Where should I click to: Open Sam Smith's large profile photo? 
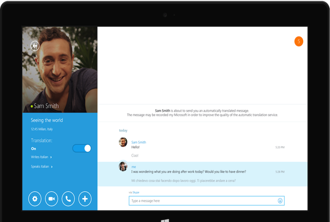60,70
